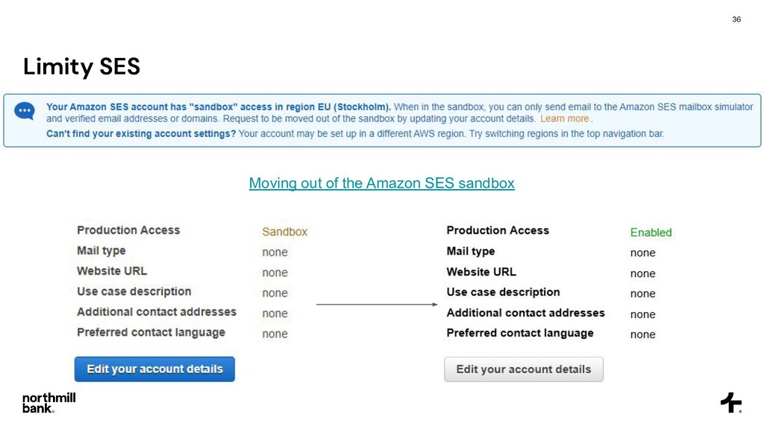This screenshot has height=429, width=764.
Task: Click the Can't find your existing account settings text
Action: click(x=141, y=133)
